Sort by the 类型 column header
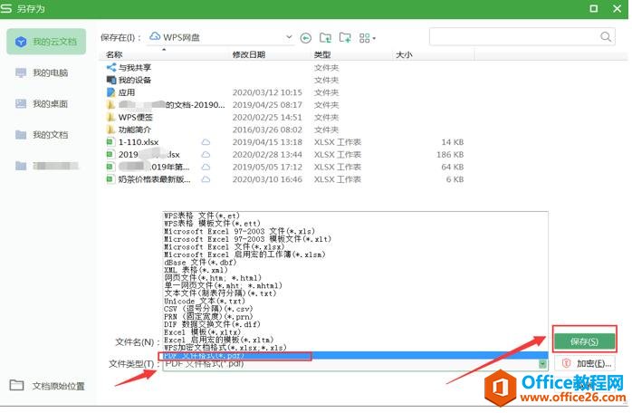This screenshot has width=632, height=413. [322, 55]
